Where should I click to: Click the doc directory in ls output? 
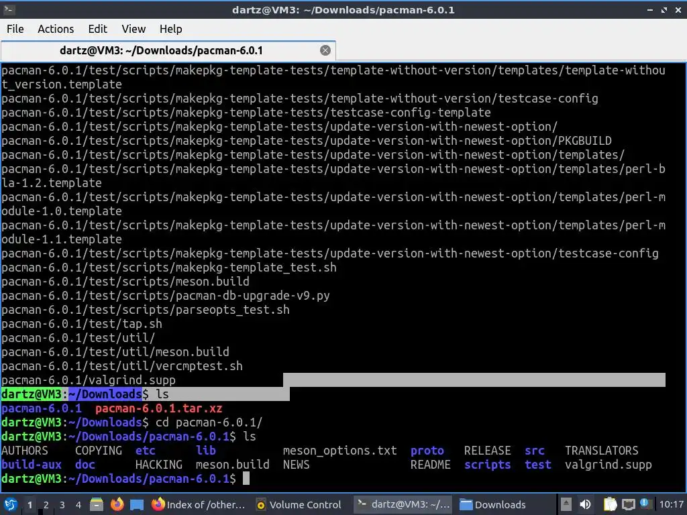click(85, 465)
